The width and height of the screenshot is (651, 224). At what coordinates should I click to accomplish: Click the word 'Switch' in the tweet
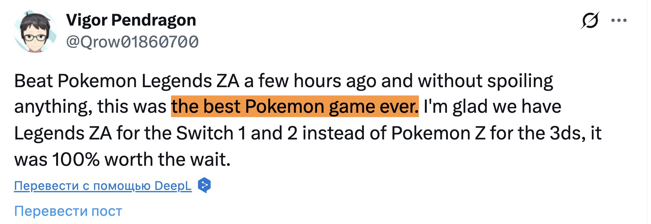pos(205,133)
